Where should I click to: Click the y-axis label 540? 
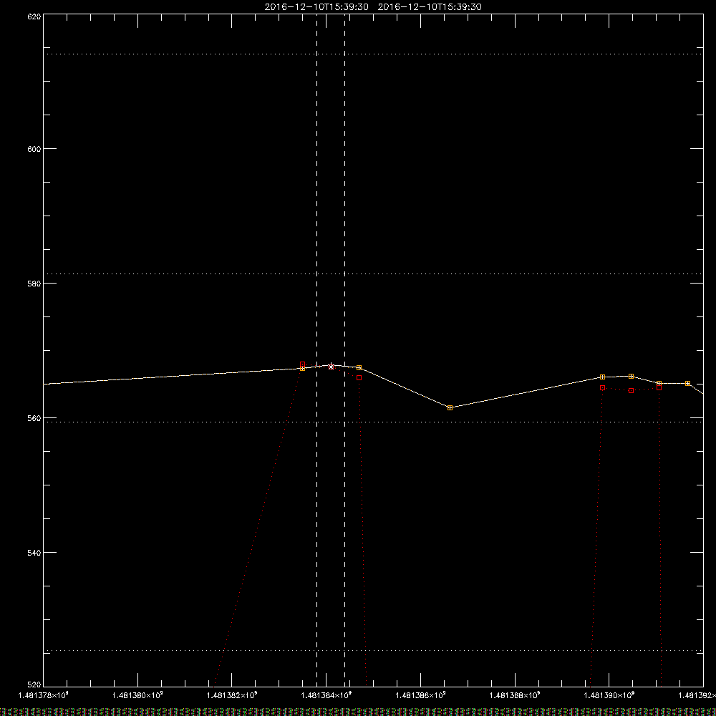click(34, 553)
